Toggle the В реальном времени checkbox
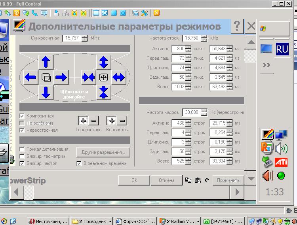 (x=79, y=163)
